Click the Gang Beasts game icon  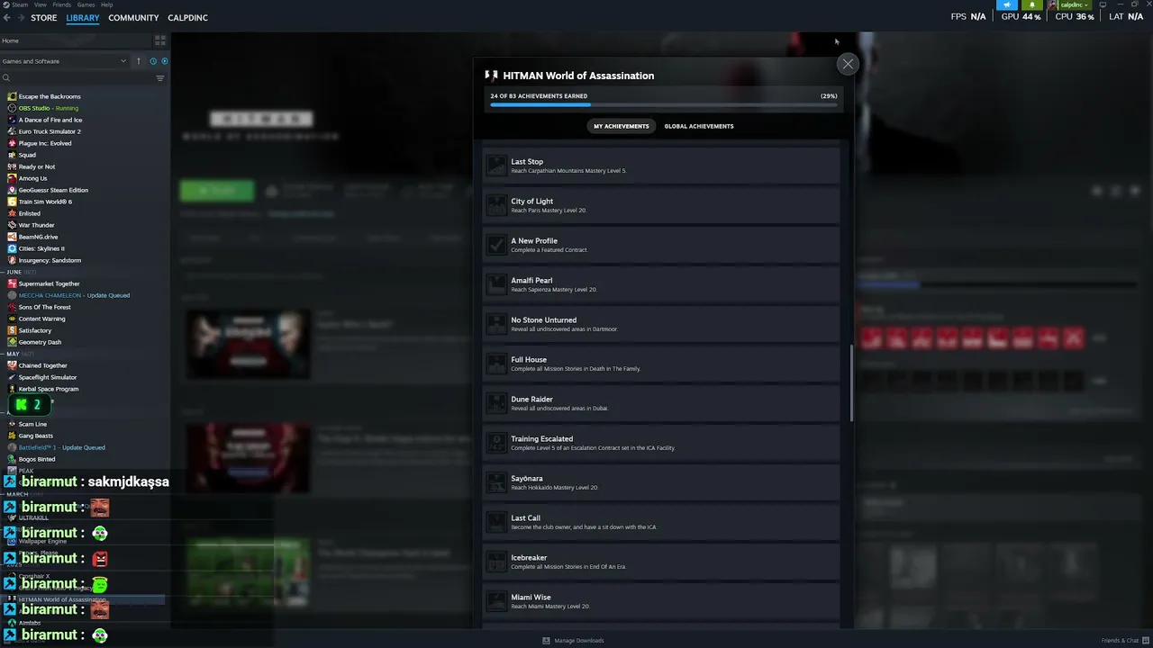coord(12,436)
